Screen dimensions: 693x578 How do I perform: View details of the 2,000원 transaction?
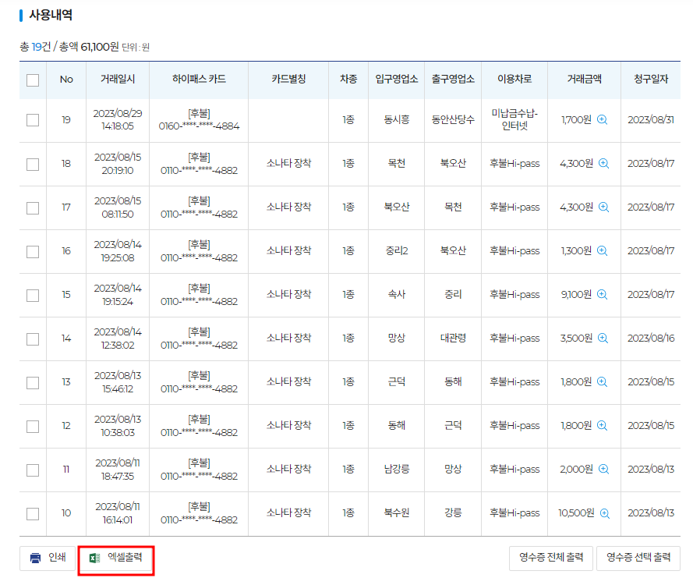[603, 470]
